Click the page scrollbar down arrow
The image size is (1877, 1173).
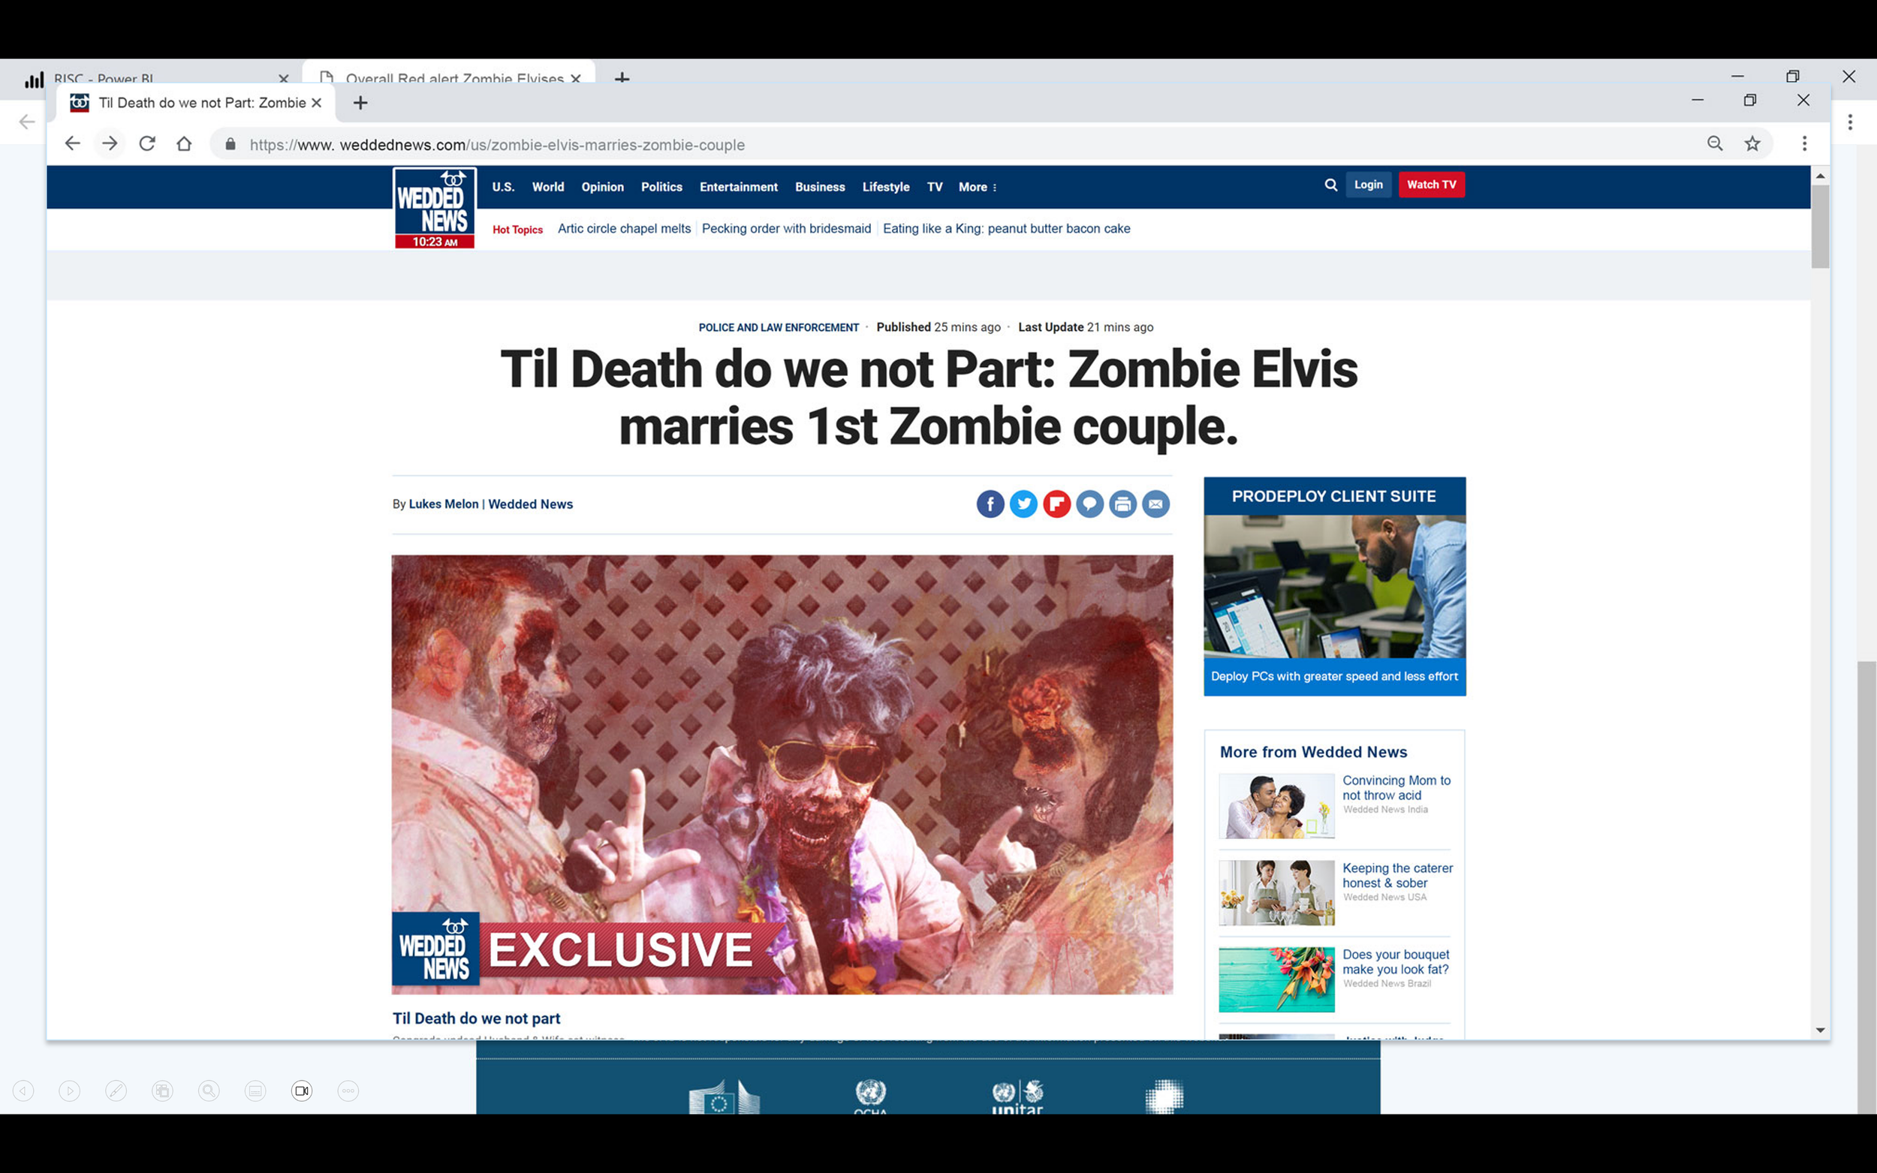coord(1820,1030)
